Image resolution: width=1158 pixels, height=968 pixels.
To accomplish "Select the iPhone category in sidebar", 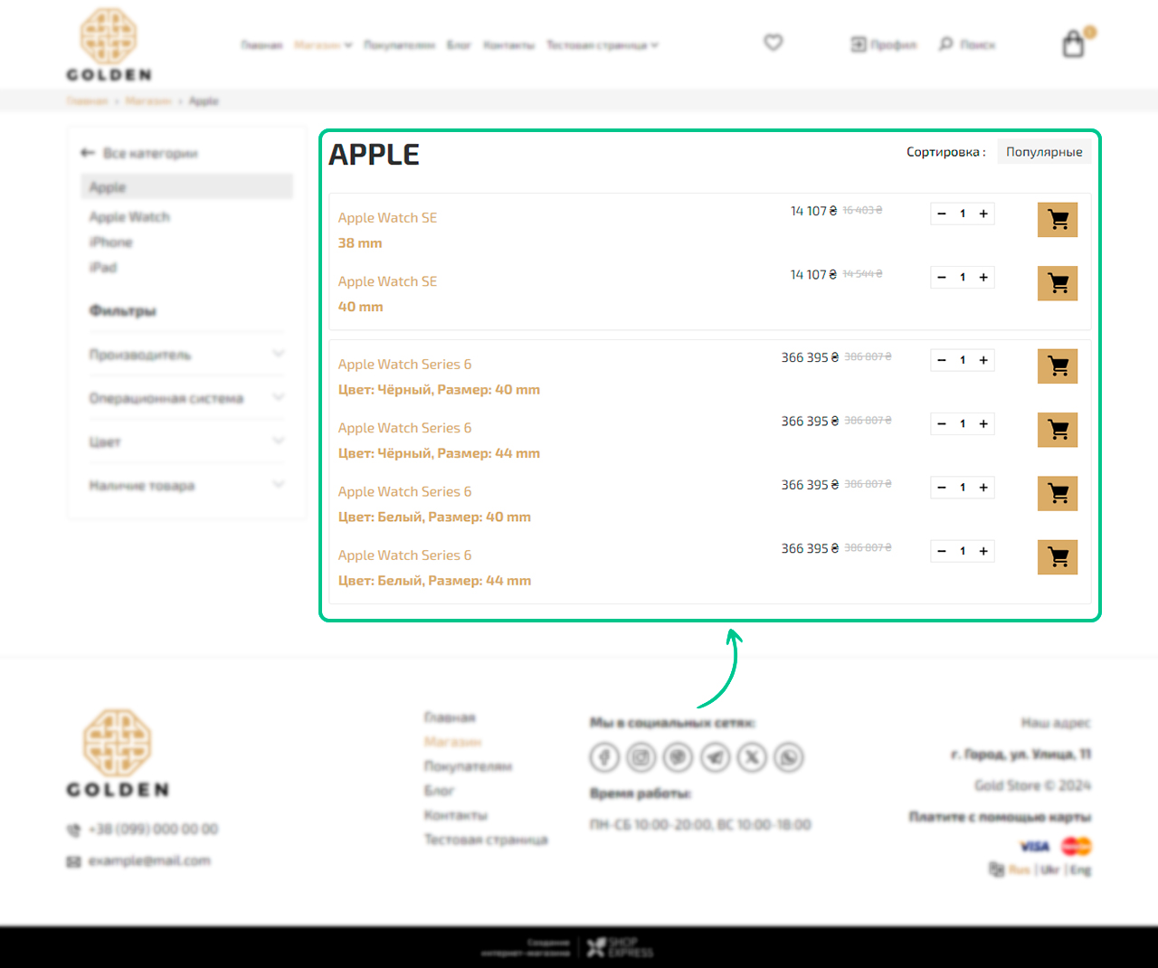I will pos(111,242).
